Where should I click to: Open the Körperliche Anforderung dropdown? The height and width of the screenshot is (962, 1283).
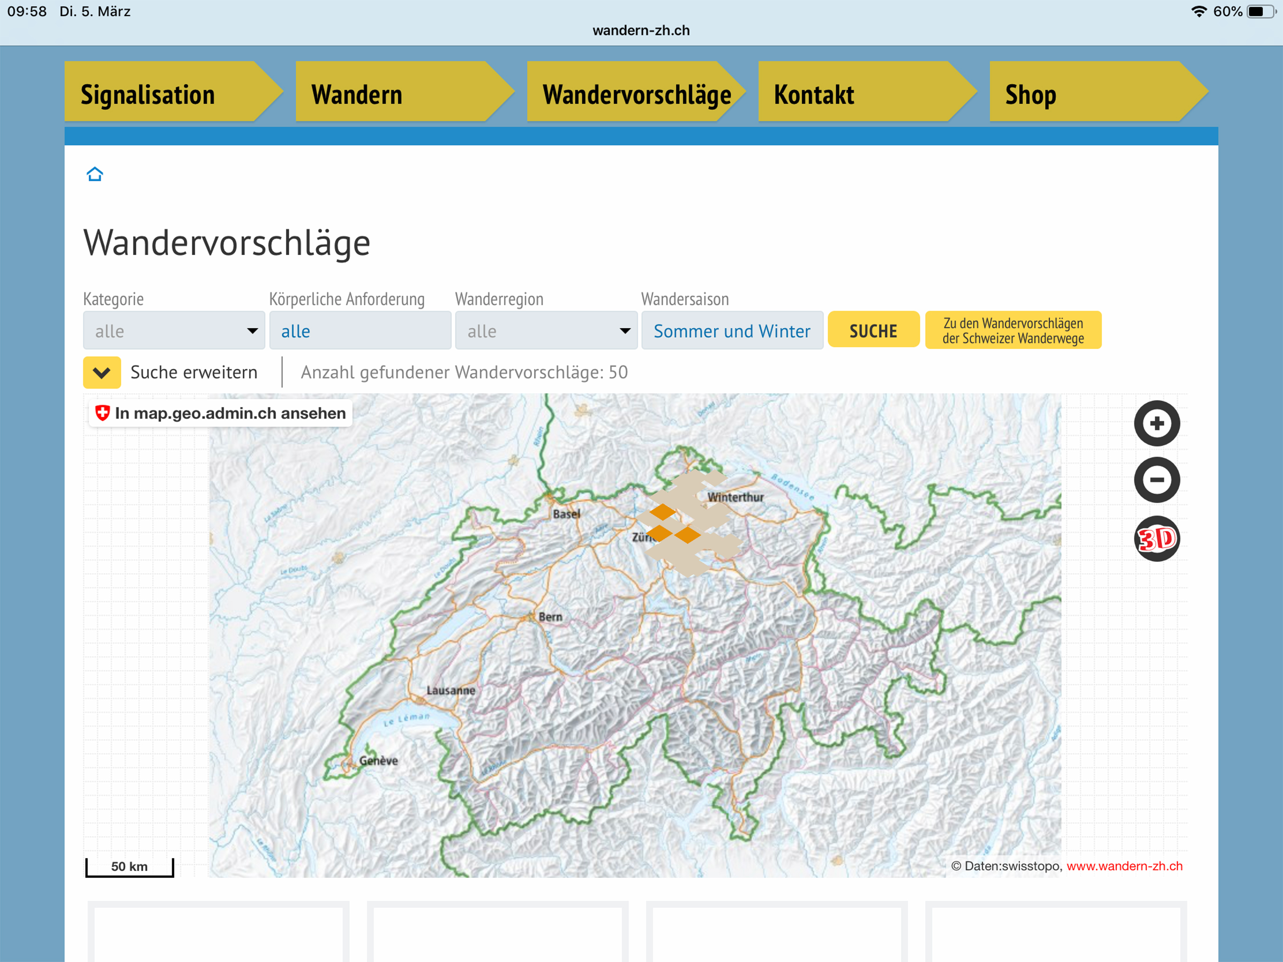tap(360, 331)
